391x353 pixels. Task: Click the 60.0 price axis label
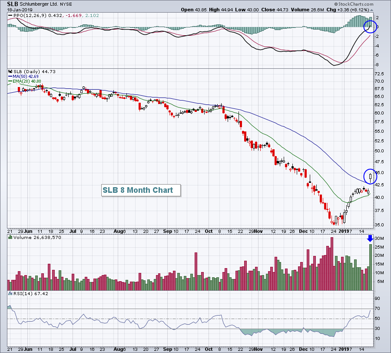379,113
